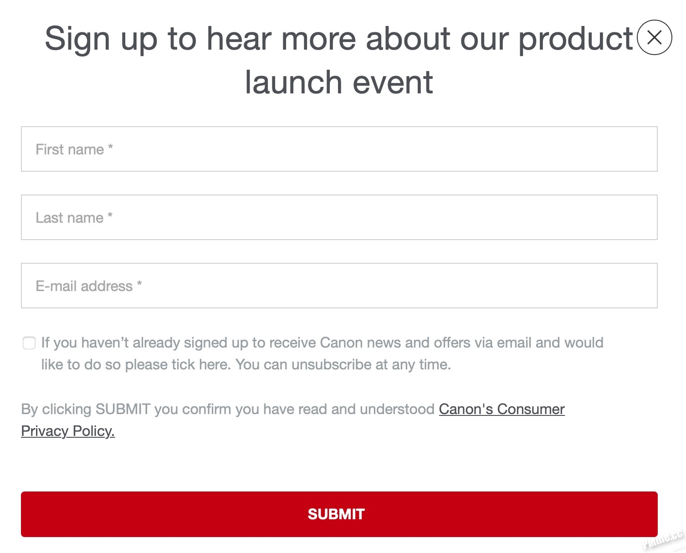Submit the sign-up form
Image resolution: width=686 pixels, height=553 pixels.
(x=339, y=514)
